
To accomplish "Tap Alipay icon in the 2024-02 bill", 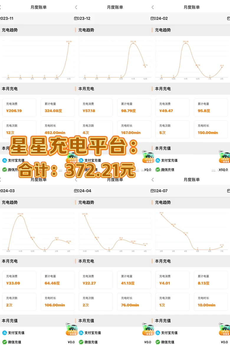I will 157,160.
